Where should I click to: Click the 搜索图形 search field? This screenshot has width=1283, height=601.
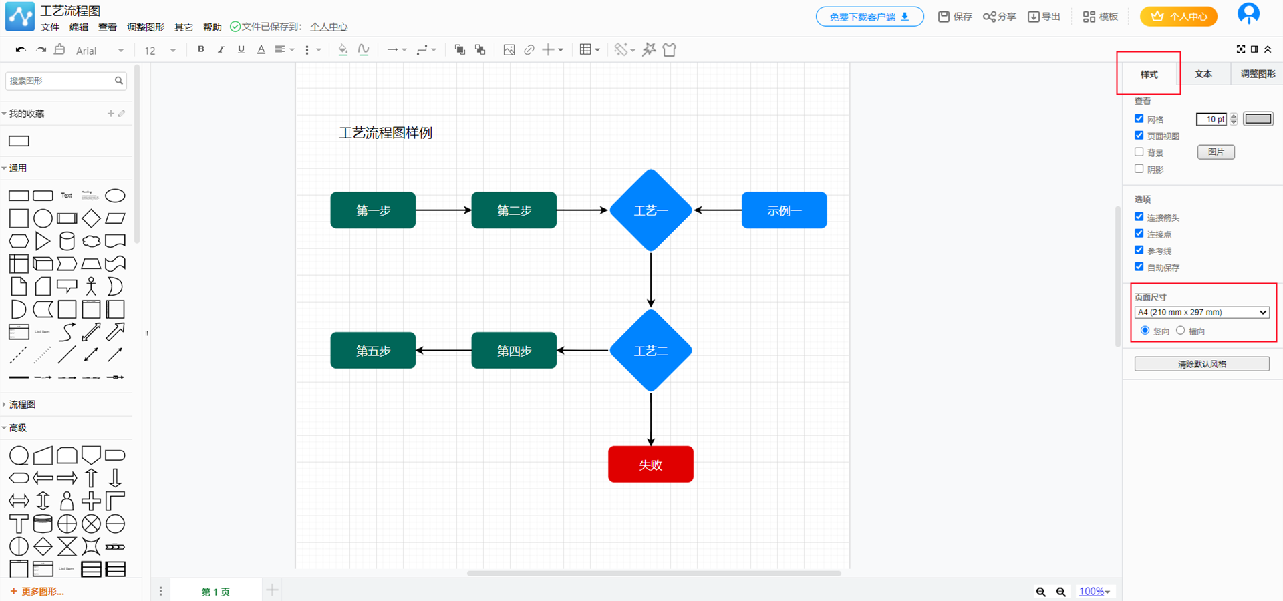coord(60,81)
